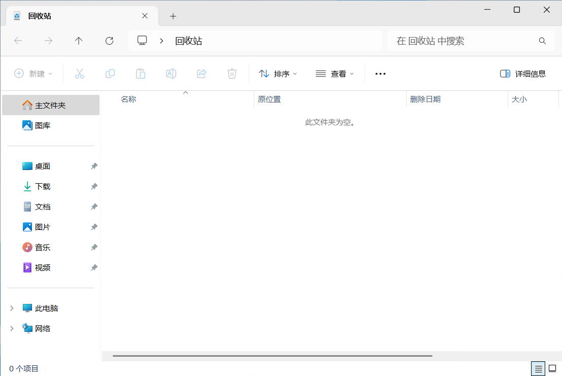Expand the 此电脑 tree item

coord(12,308)
